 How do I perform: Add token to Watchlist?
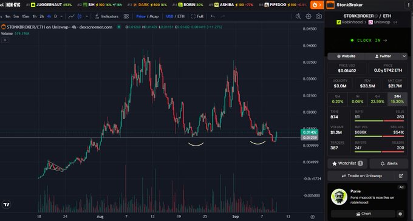pos(347,163)
